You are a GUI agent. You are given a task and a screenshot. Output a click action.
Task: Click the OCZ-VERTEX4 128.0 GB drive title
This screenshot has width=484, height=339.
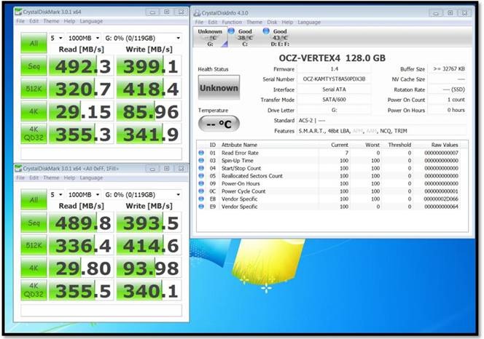tap(332, 58)
